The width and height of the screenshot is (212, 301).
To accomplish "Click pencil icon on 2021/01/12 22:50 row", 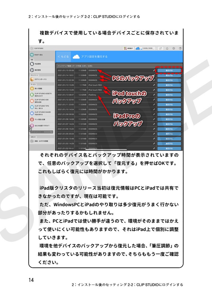I will pyautogui.click(x=154, y=100).
